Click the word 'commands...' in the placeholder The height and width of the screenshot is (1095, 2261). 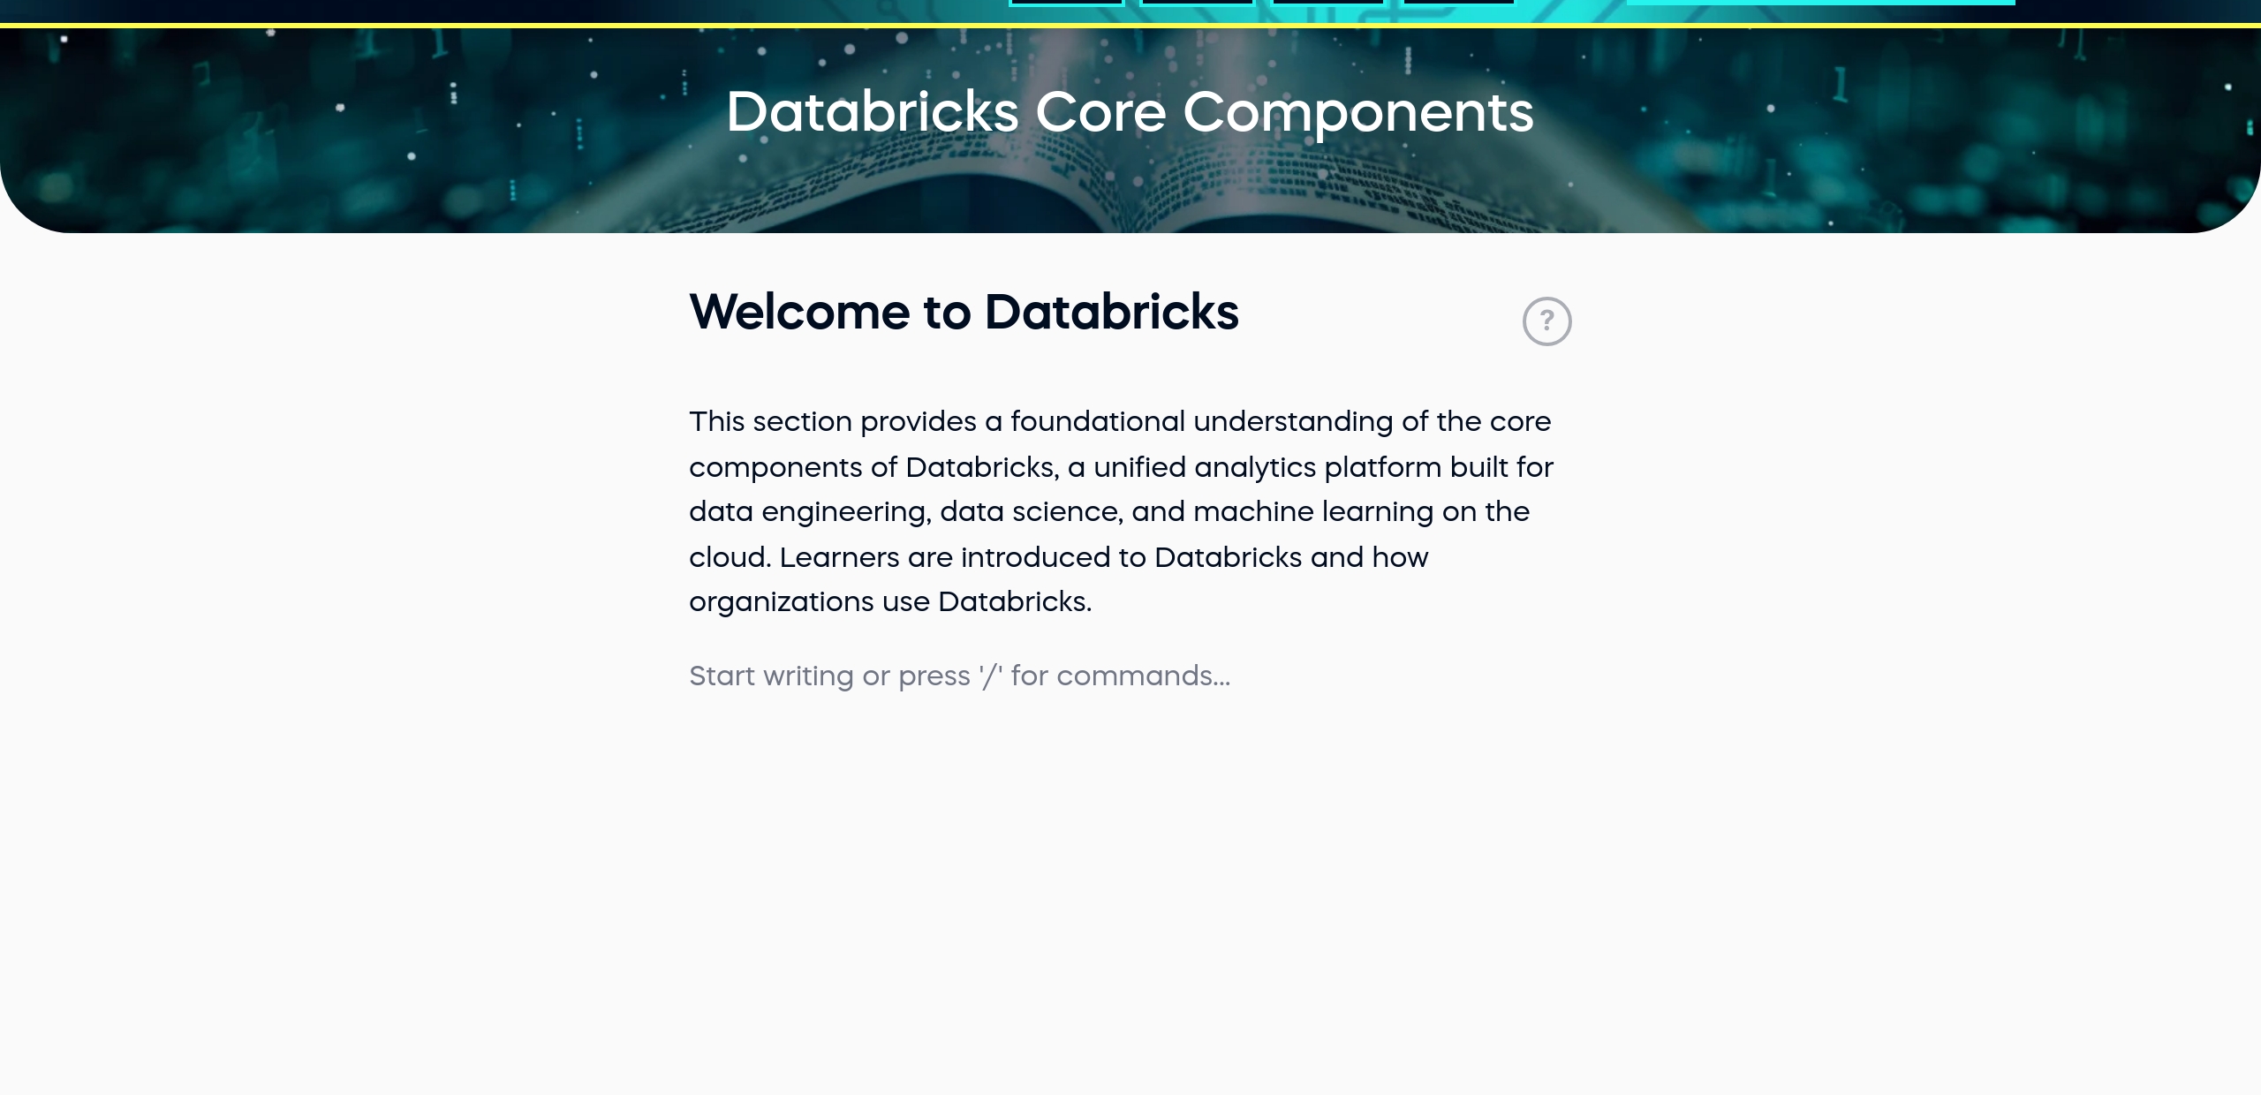[1143, 676]
